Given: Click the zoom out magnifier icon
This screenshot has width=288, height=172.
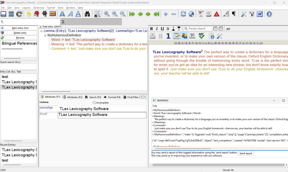Looking at the screenshot, I should (123, 14).
